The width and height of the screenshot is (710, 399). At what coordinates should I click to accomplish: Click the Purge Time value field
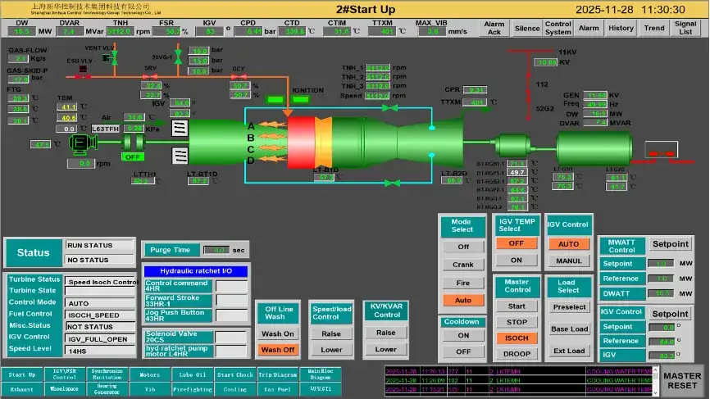point(215,250)
